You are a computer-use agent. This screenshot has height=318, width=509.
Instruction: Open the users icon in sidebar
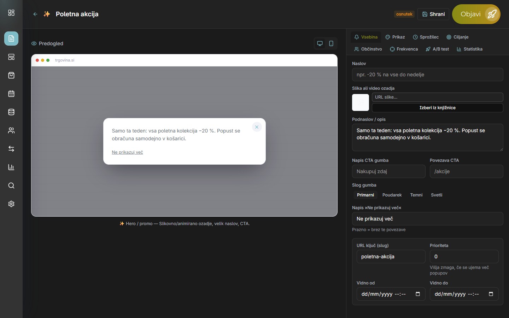(x=11, y=130)
